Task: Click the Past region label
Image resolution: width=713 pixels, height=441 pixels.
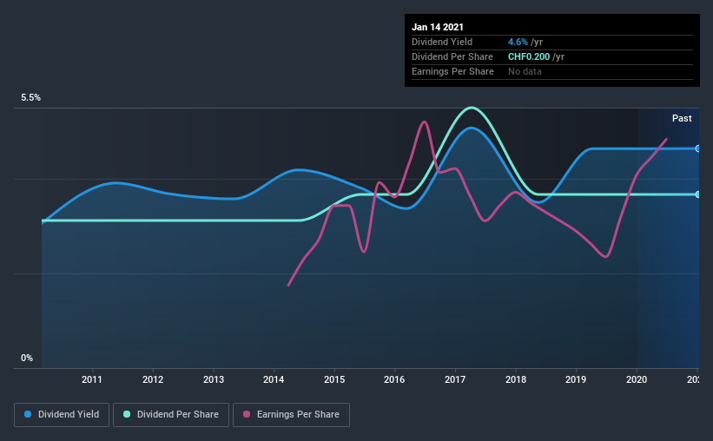Action: click(682, 118)
